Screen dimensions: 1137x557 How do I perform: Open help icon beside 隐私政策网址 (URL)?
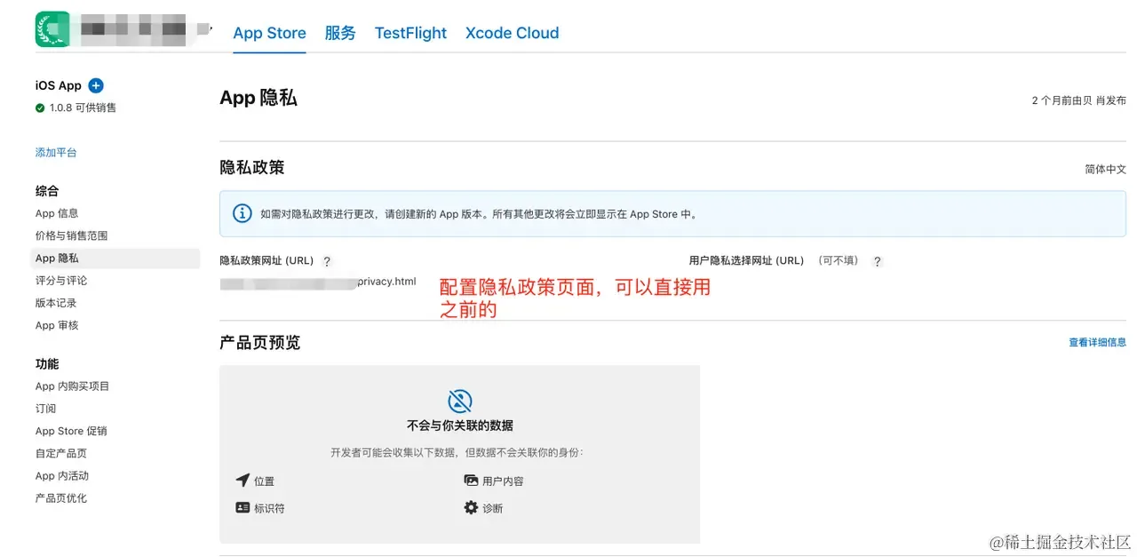[x=327, y=261]
